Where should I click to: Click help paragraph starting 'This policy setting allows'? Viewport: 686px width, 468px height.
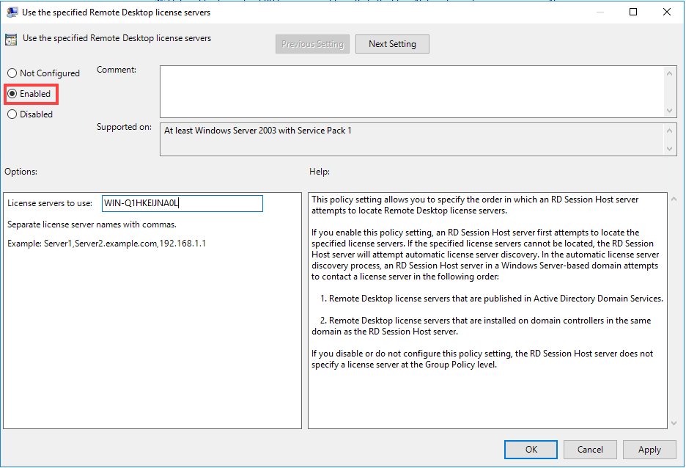(475, 205)
